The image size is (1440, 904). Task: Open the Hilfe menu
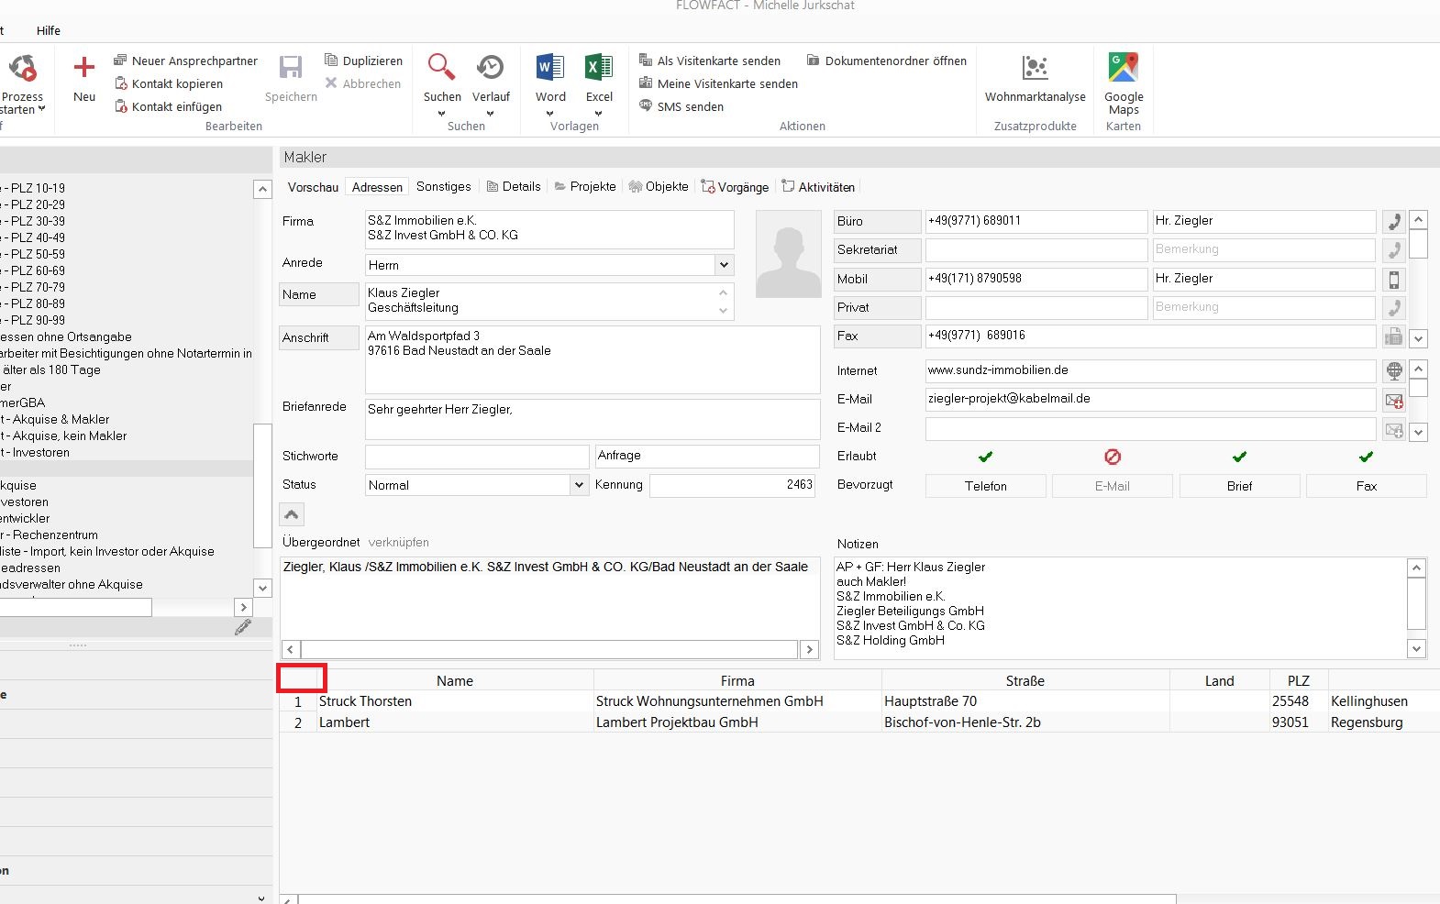pyautogui.click(x=49, y=30)
